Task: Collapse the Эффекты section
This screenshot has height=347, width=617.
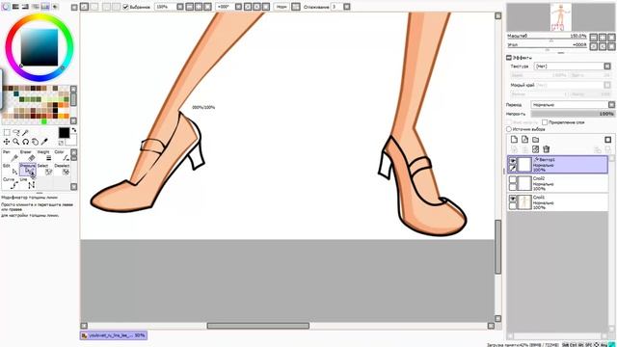Action: 509,58
